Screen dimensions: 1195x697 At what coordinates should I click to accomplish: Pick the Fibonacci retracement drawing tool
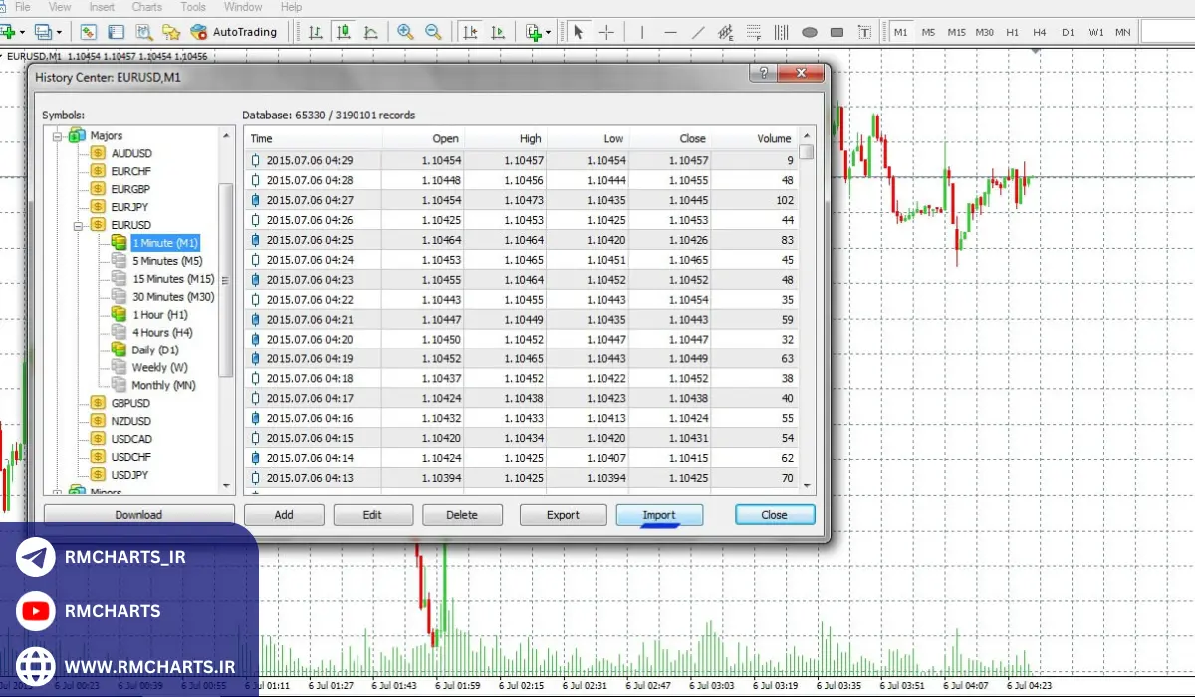[726, 32]
